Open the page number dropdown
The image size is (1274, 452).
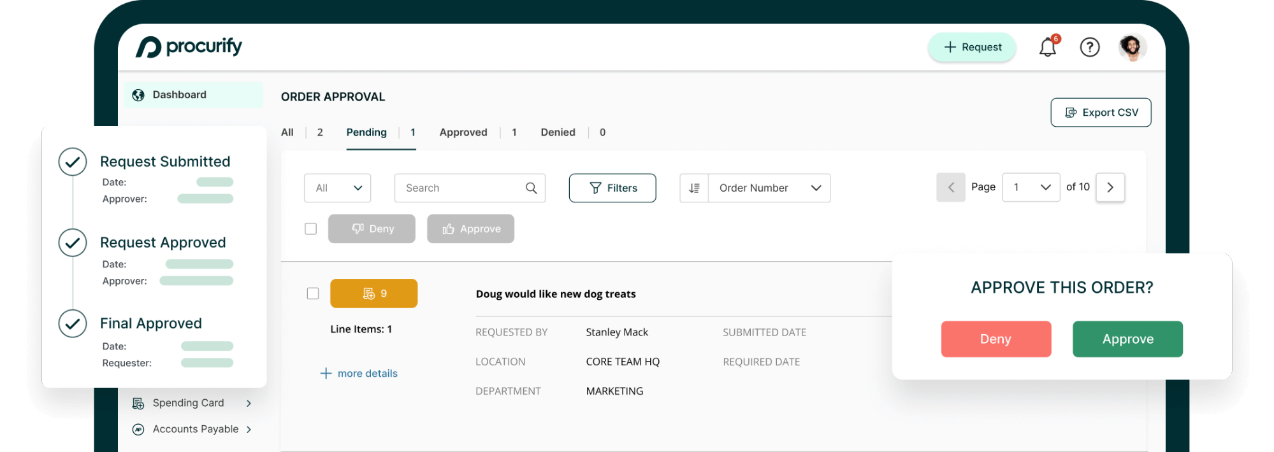[1031, 188]
